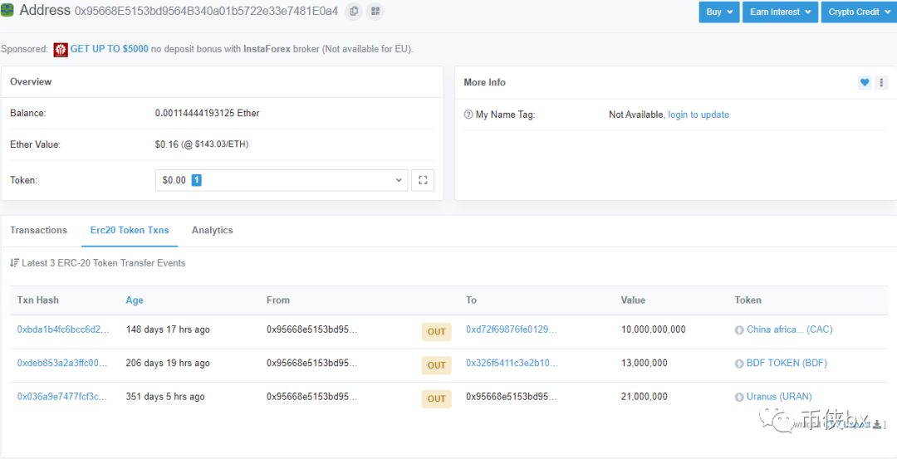Select the 148 days 17 hrs ago age
This screenshot has height=459, width=897.
coord(168,330)
